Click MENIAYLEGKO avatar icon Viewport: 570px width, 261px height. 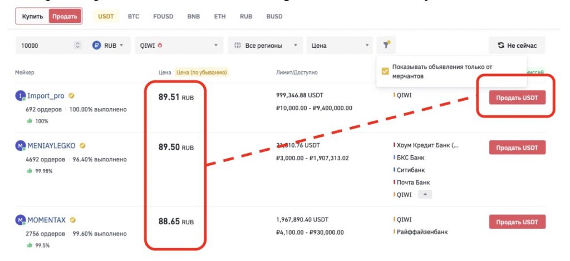point(21,146)
